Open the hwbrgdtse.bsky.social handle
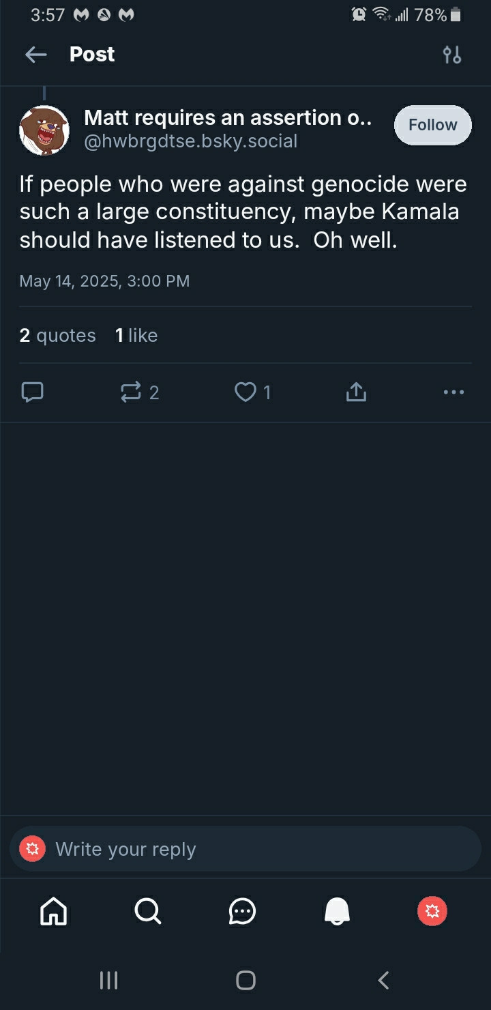491x1010 pixels. [190, 141]
